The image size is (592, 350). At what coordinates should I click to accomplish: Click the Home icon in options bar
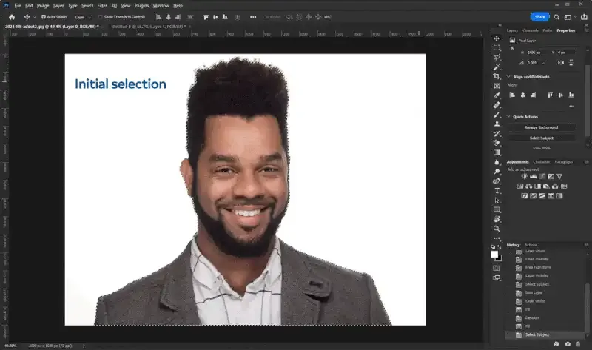click(x=12, y=16)
